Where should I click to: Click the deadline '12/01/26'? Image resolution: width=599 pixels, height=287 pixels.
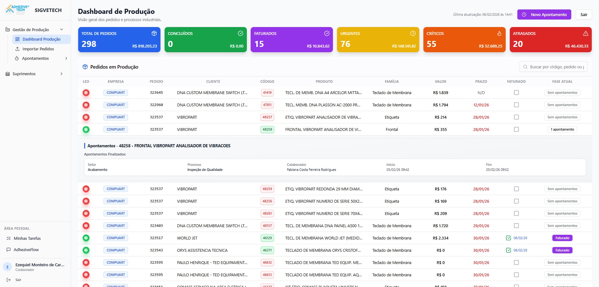pyautogui.click(x=481, y=105)
